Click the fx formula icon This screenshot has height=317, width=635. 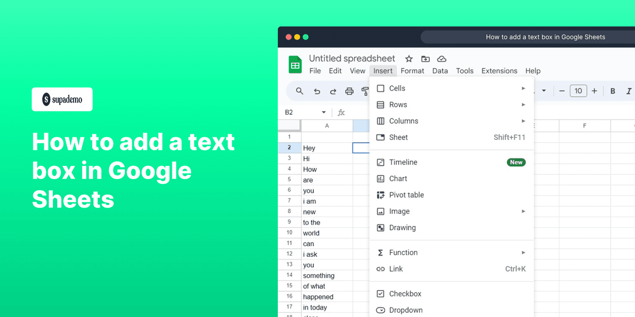point(341,112)
